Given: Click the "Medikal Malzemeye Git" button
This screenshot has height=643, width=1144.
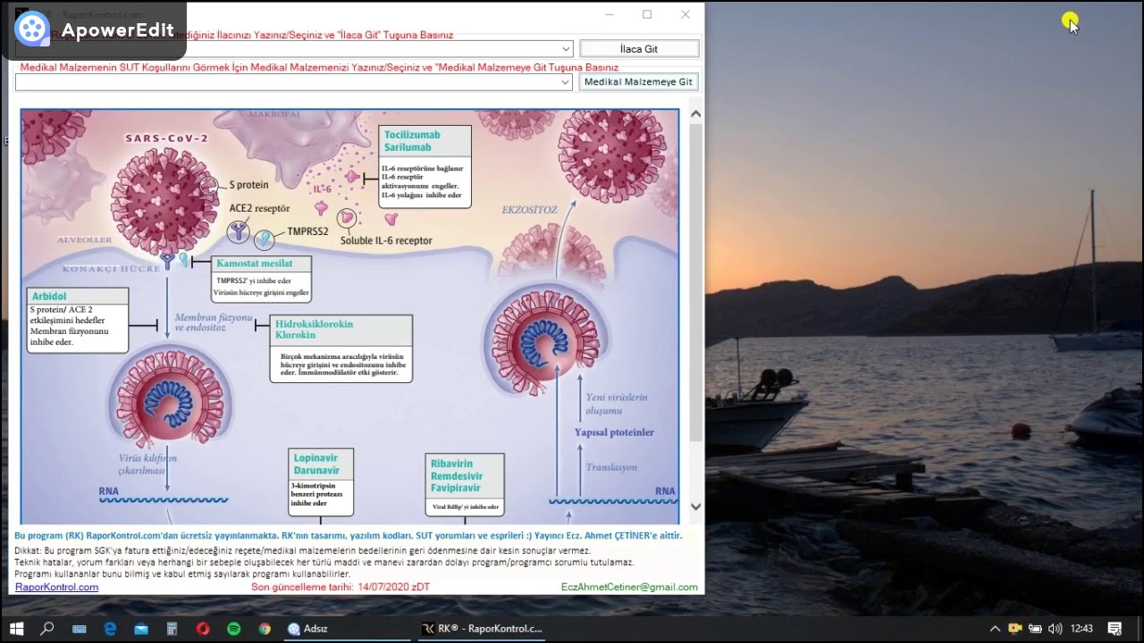Looking at the screenshot, I should click(x=639, y=82).
